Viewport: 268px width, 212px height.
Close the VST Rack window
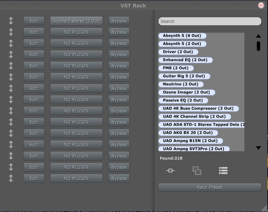coord(261,6)
